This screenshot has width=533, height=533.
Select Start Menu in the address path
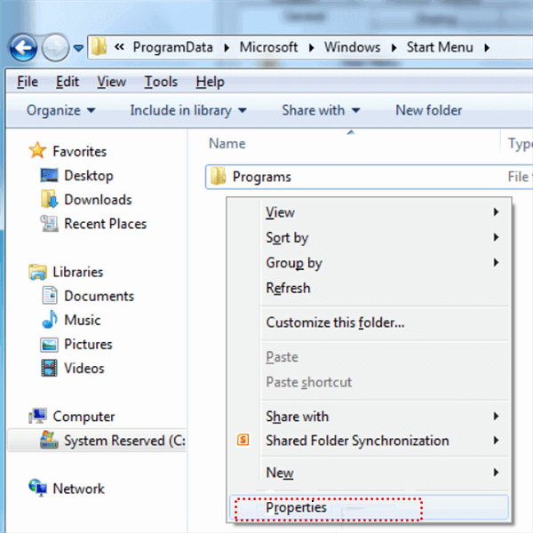440,47
